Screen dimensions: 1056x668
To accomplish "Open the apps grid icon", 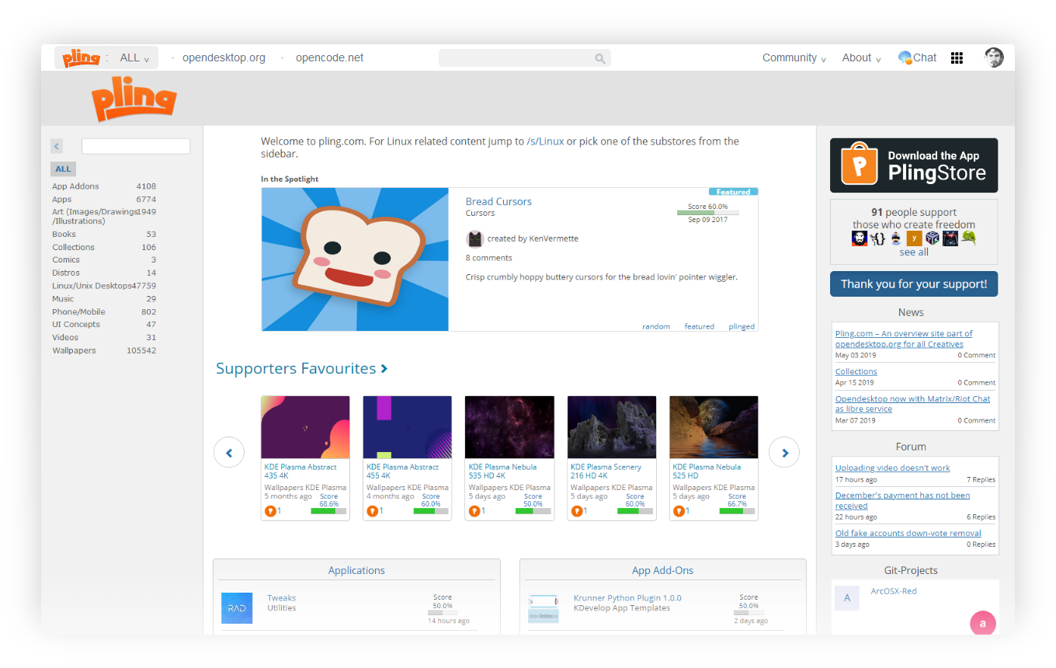I will [957, 58].
